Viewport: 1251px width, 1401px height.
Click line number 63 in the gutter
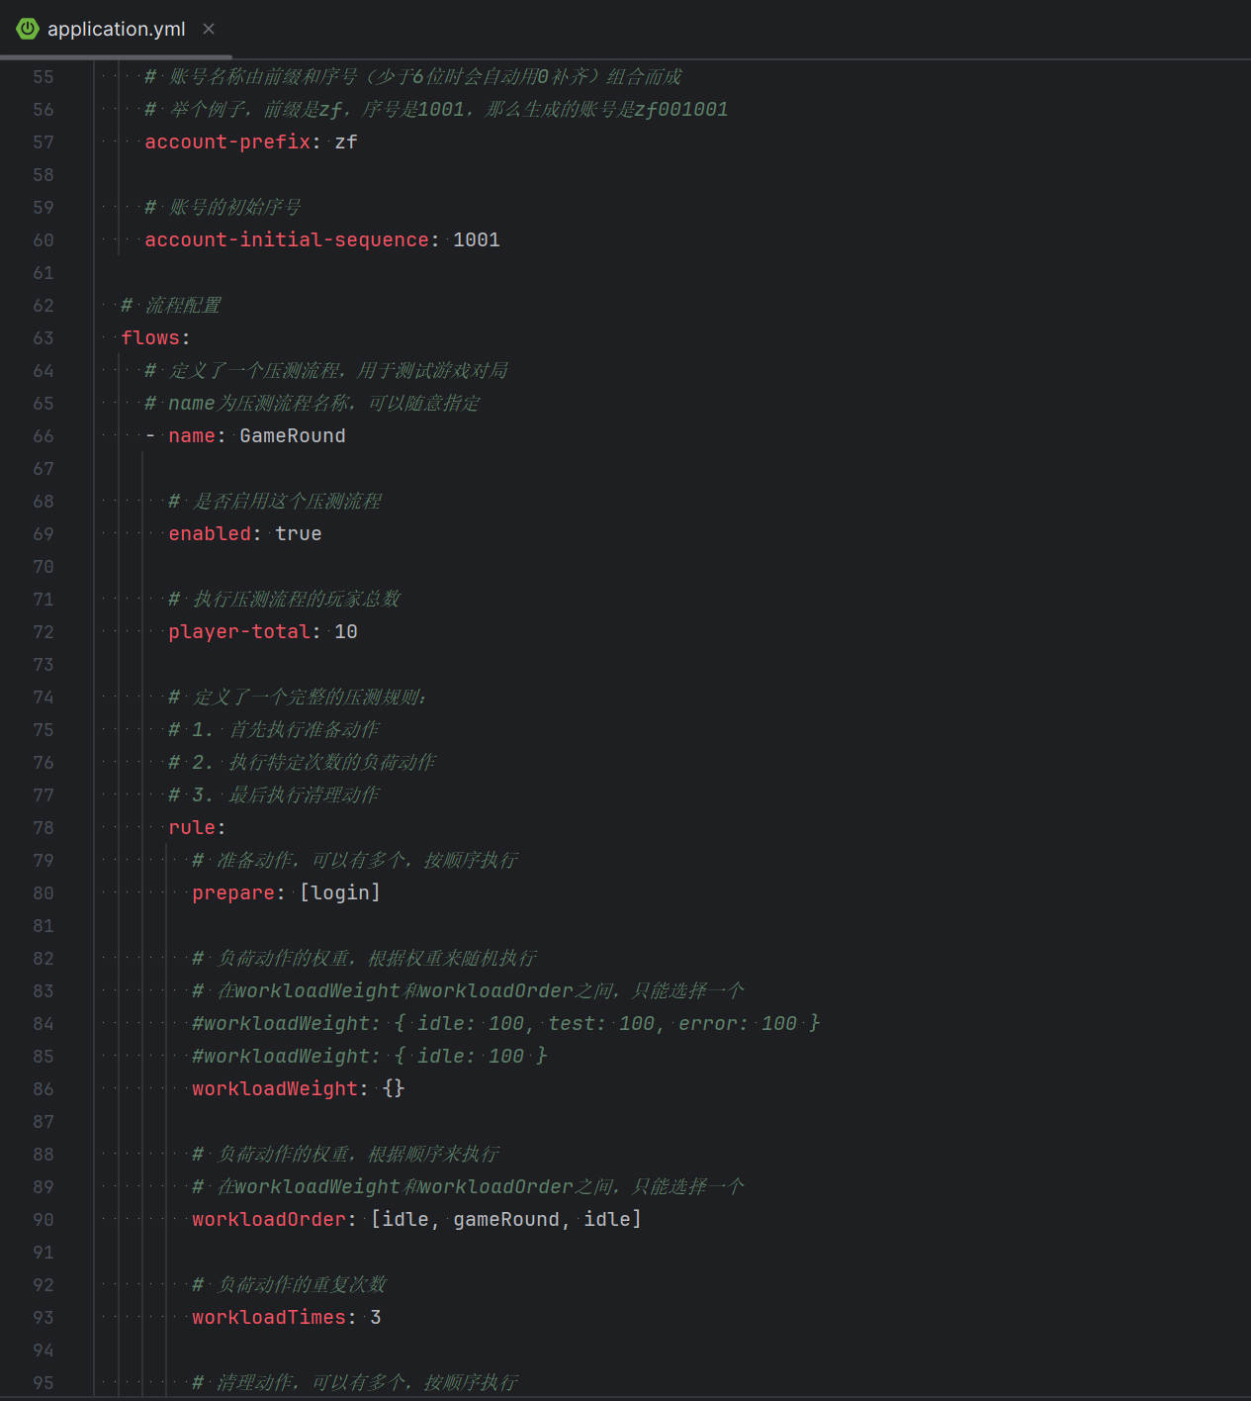pyautogui.click(x=44, y=337)
